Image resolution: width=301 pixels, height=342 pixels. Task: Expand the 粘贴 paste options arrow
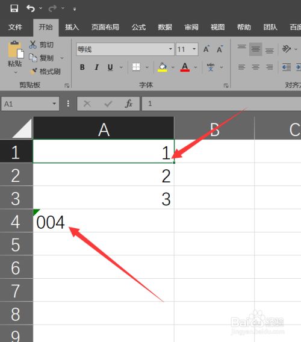click(16, 72)
